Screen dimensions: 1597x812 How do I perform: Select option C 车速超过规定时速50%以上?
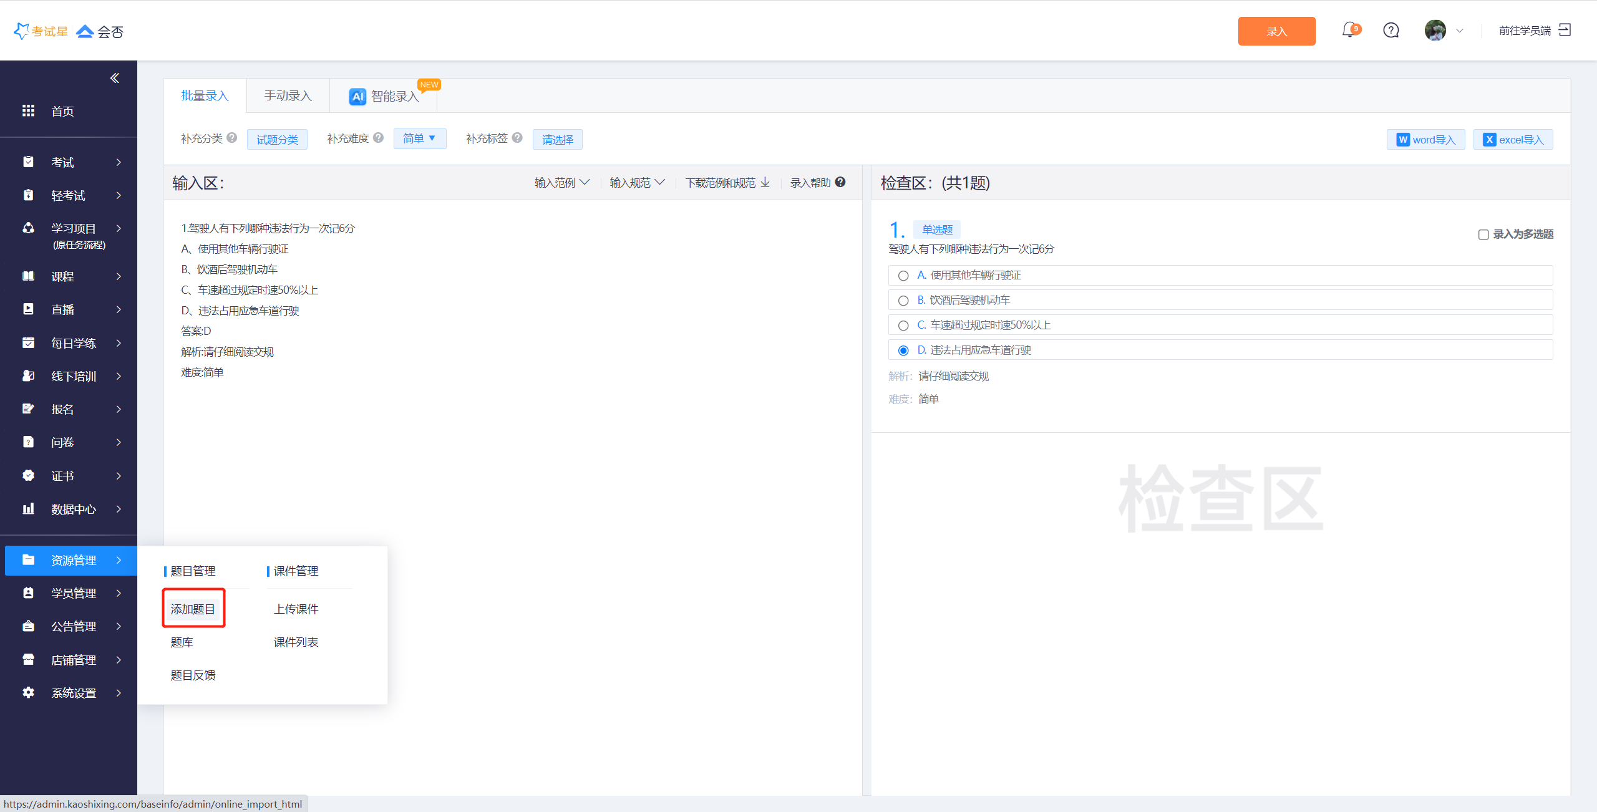[903, 326]
